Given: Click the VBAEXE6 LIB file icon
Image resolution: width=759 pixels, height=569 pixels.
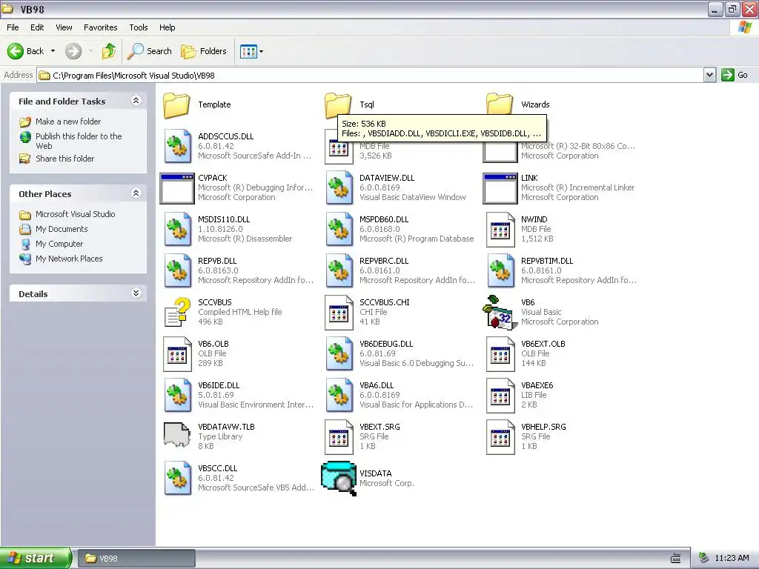Looking at the screenshot, I should coord(500,396).
